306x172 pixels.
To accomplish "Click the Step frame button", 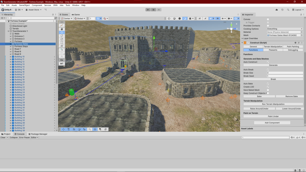I will (x=159, y=10).
